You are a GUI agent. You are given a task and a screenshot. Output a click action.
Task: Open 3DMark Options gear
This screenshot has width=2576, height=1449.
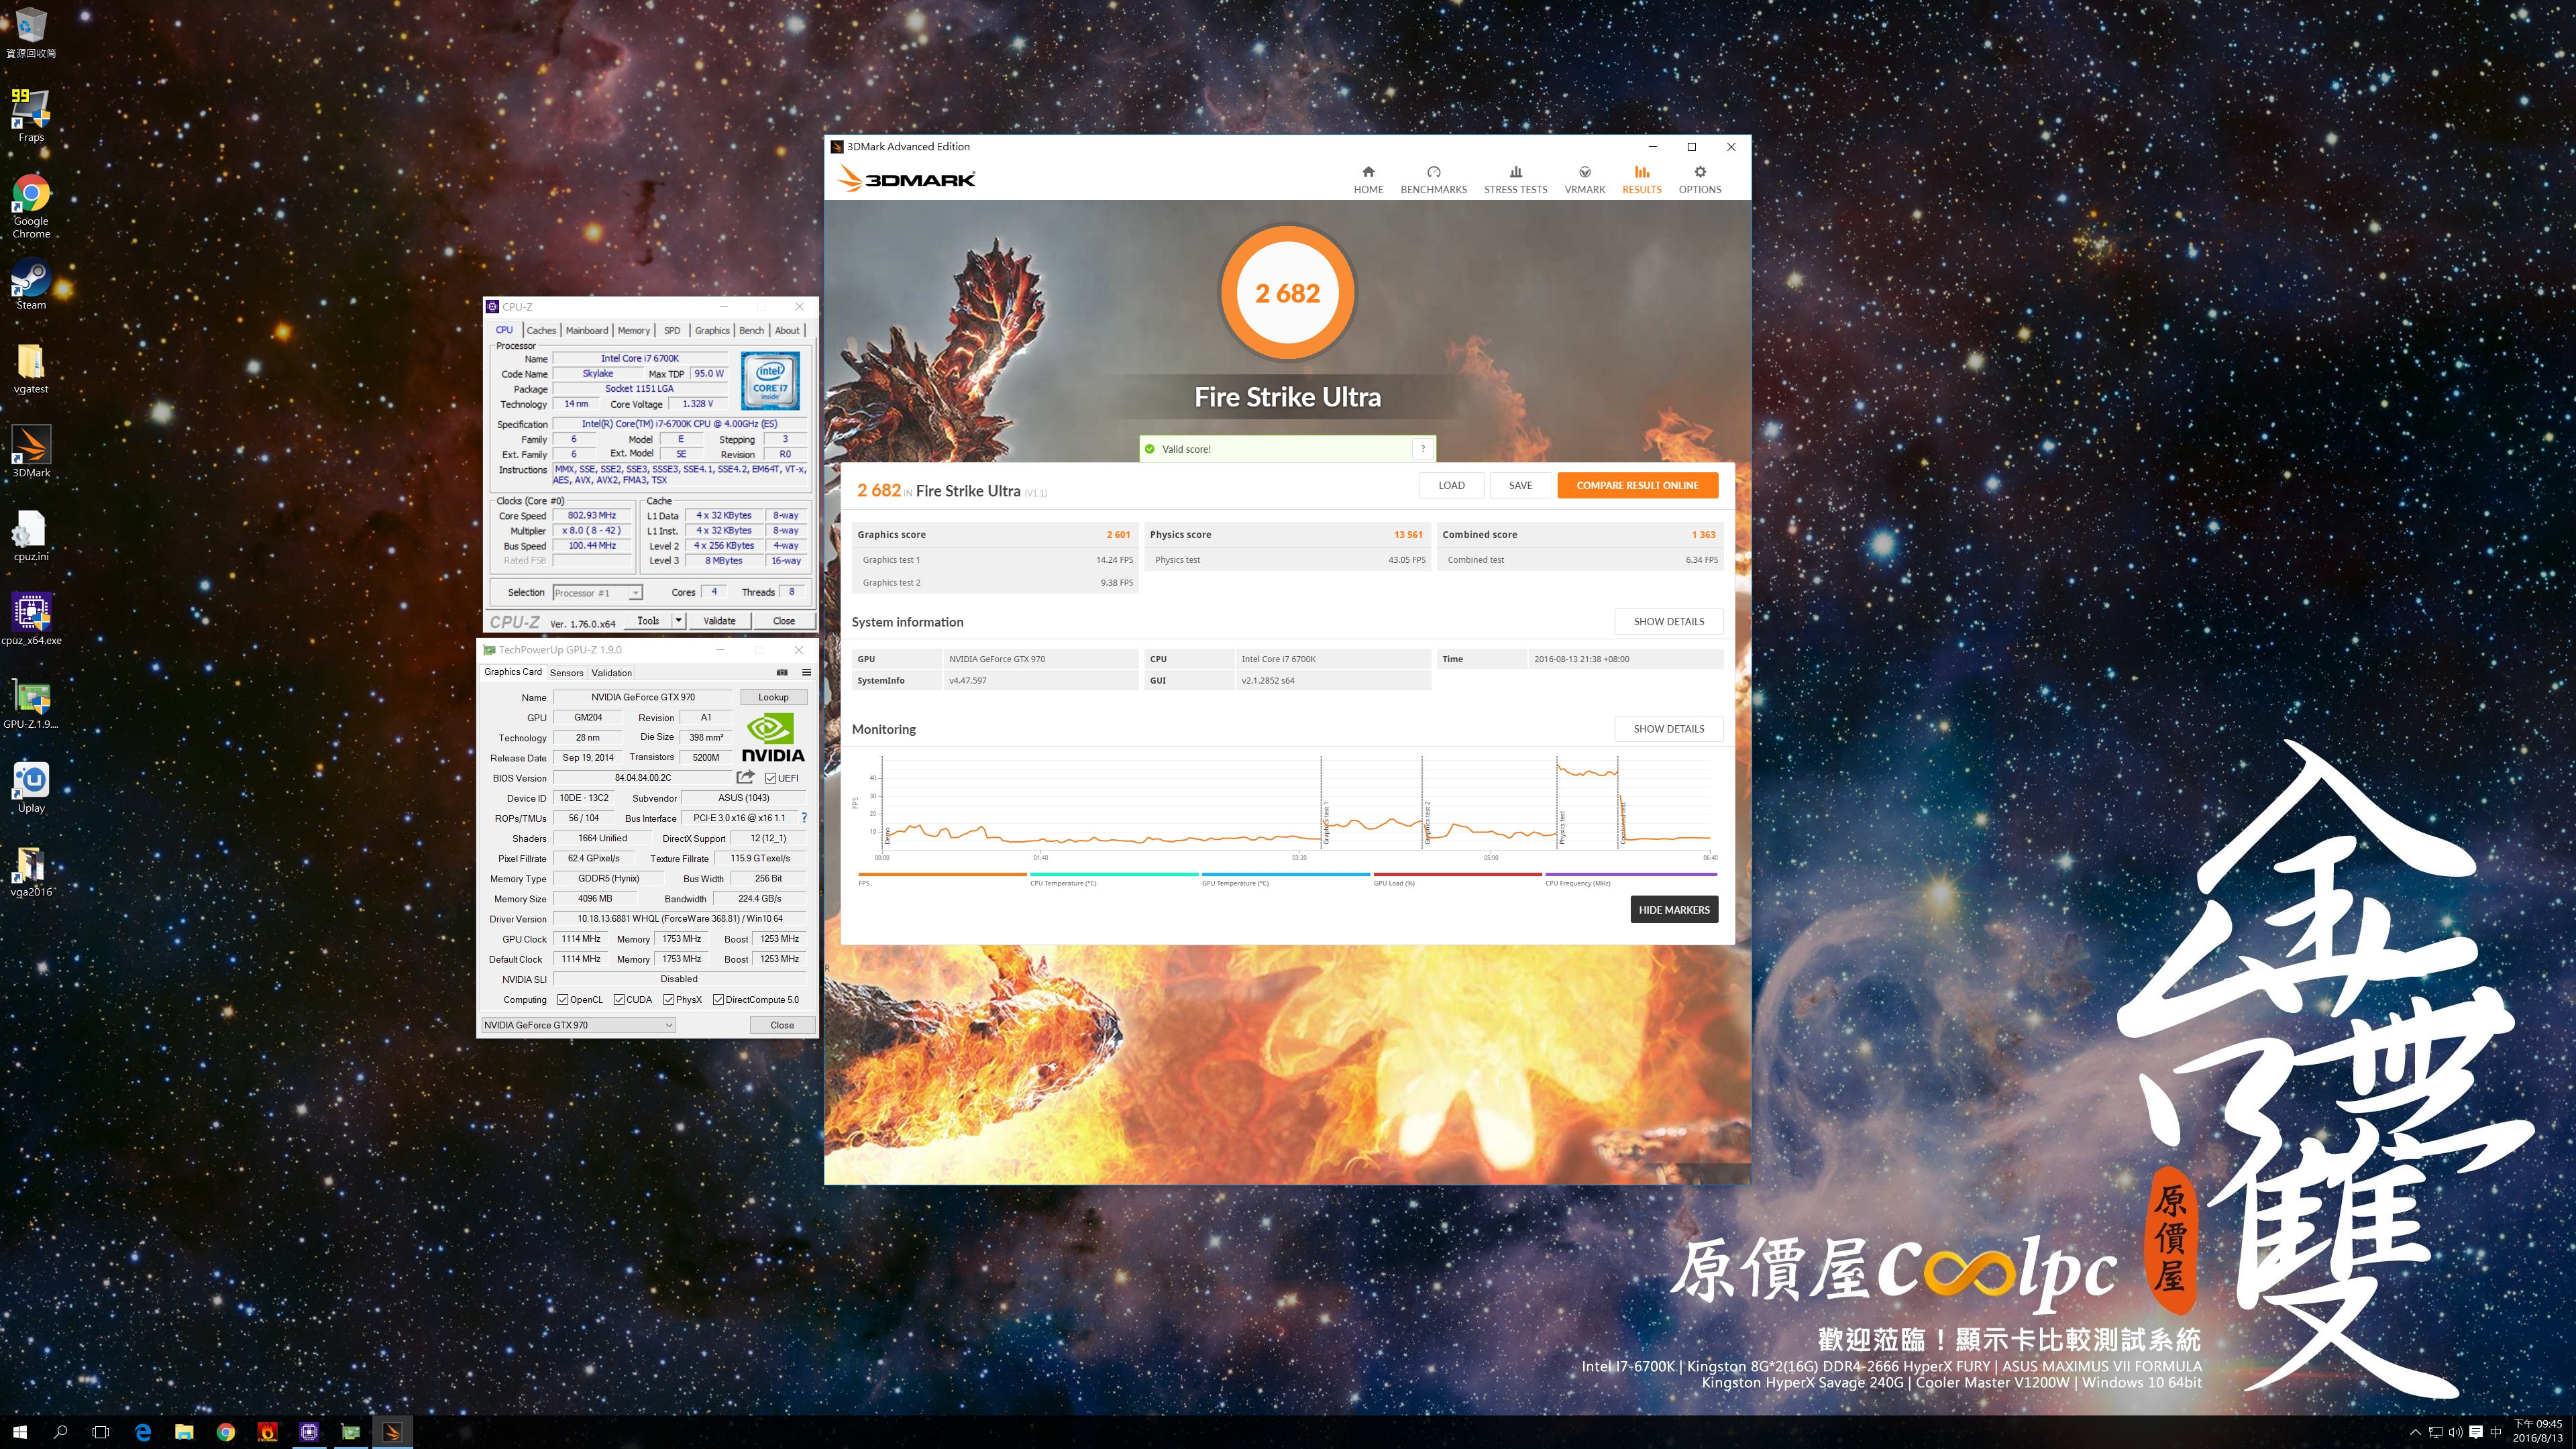coord(1699,180)
